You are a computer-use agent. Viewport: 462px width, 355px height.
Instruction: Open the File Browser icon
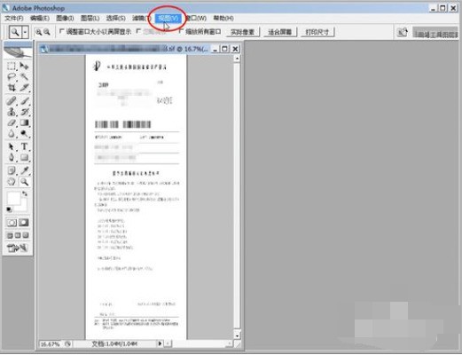pos(403,32)
